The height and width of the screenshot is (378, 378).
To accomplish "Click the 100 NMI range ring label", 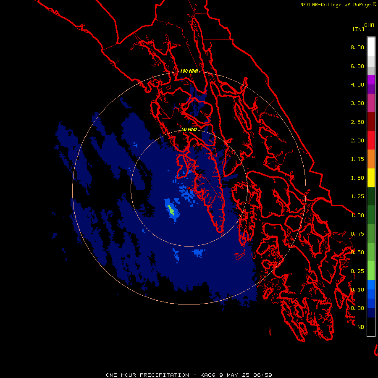I will (189, 71).
